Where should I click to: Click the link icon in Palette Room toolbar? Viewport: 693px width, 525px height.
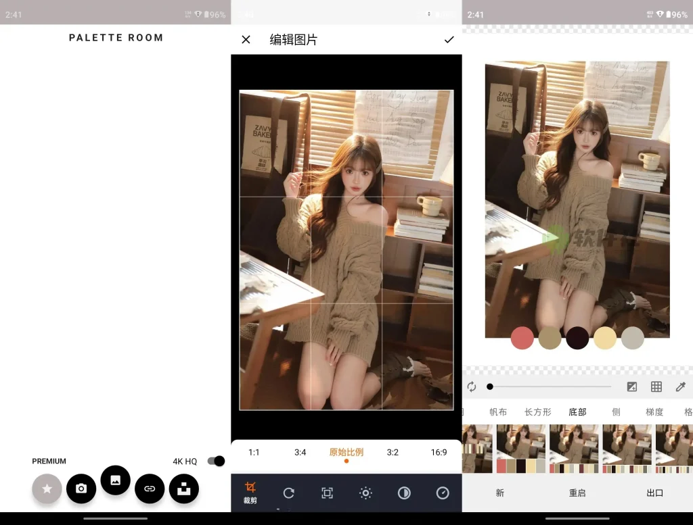pos(150,489)
